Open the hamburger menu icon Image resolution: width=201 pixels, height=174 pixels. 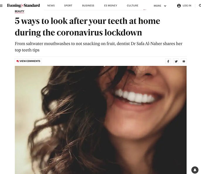(1, 6)
